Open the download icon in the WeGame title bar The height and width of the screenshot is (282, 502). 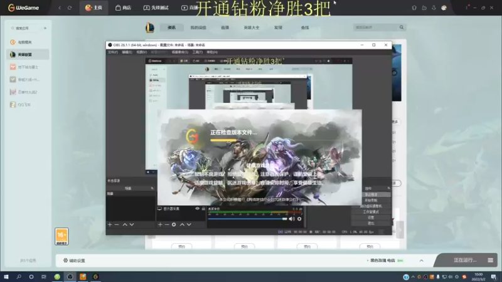click(434, 8)
